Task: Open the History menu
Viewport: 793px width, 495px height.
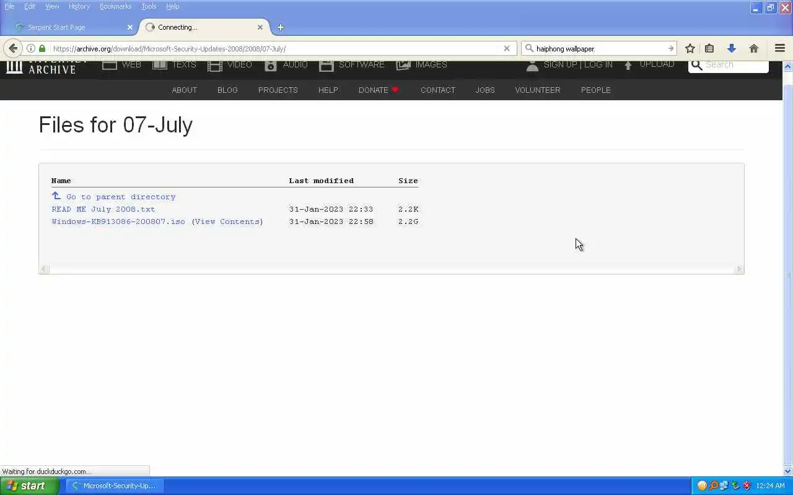Action: pos(79,6)
